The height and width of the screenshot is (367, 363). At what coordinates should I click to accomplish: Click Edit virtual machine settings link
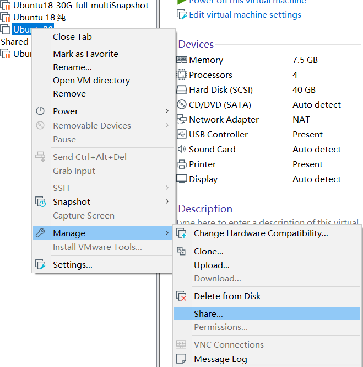coord(245,15)
